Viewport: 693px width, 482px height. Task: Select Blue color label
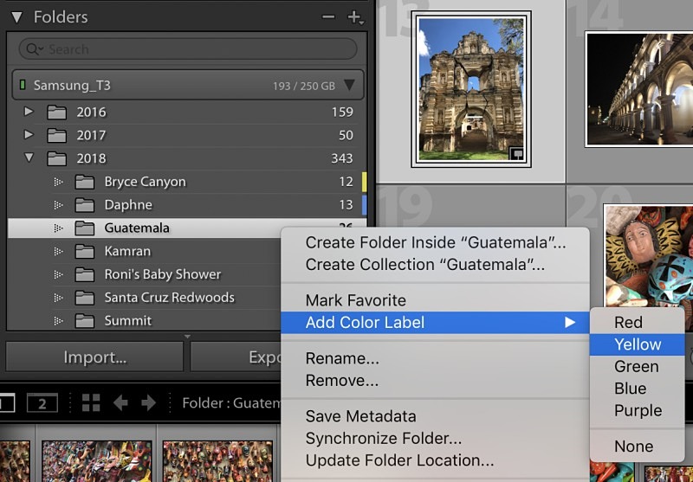click(x=638, y=389)
